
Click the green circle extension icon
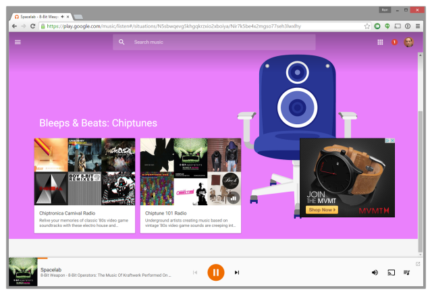[377, 26]
